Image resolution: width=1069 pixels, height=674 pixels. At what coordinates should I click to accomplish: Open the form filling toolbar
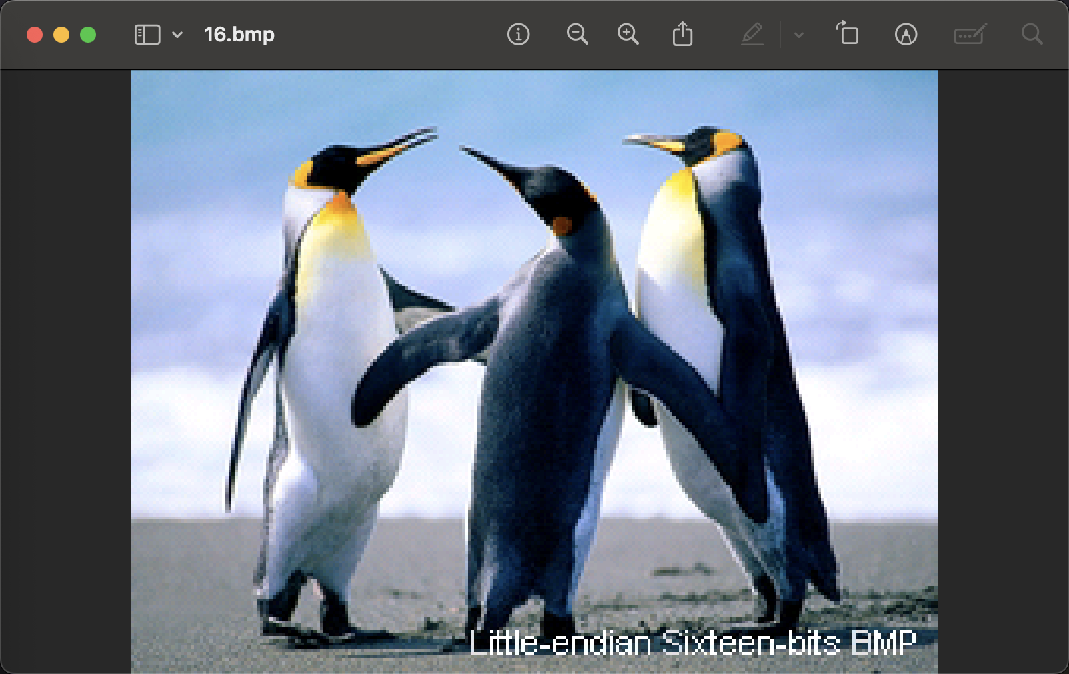point(970,35)
